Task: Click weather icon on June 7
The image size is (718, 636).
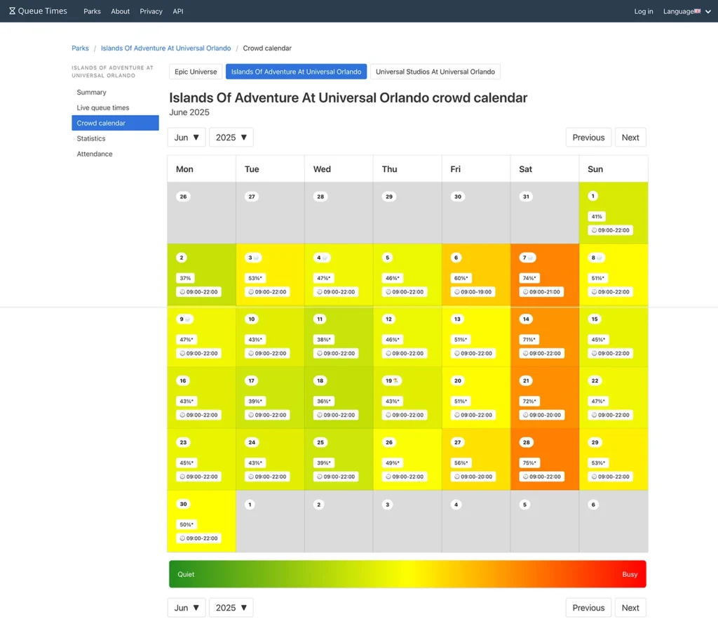Action: pyautogui.click(x=530, y=258)
